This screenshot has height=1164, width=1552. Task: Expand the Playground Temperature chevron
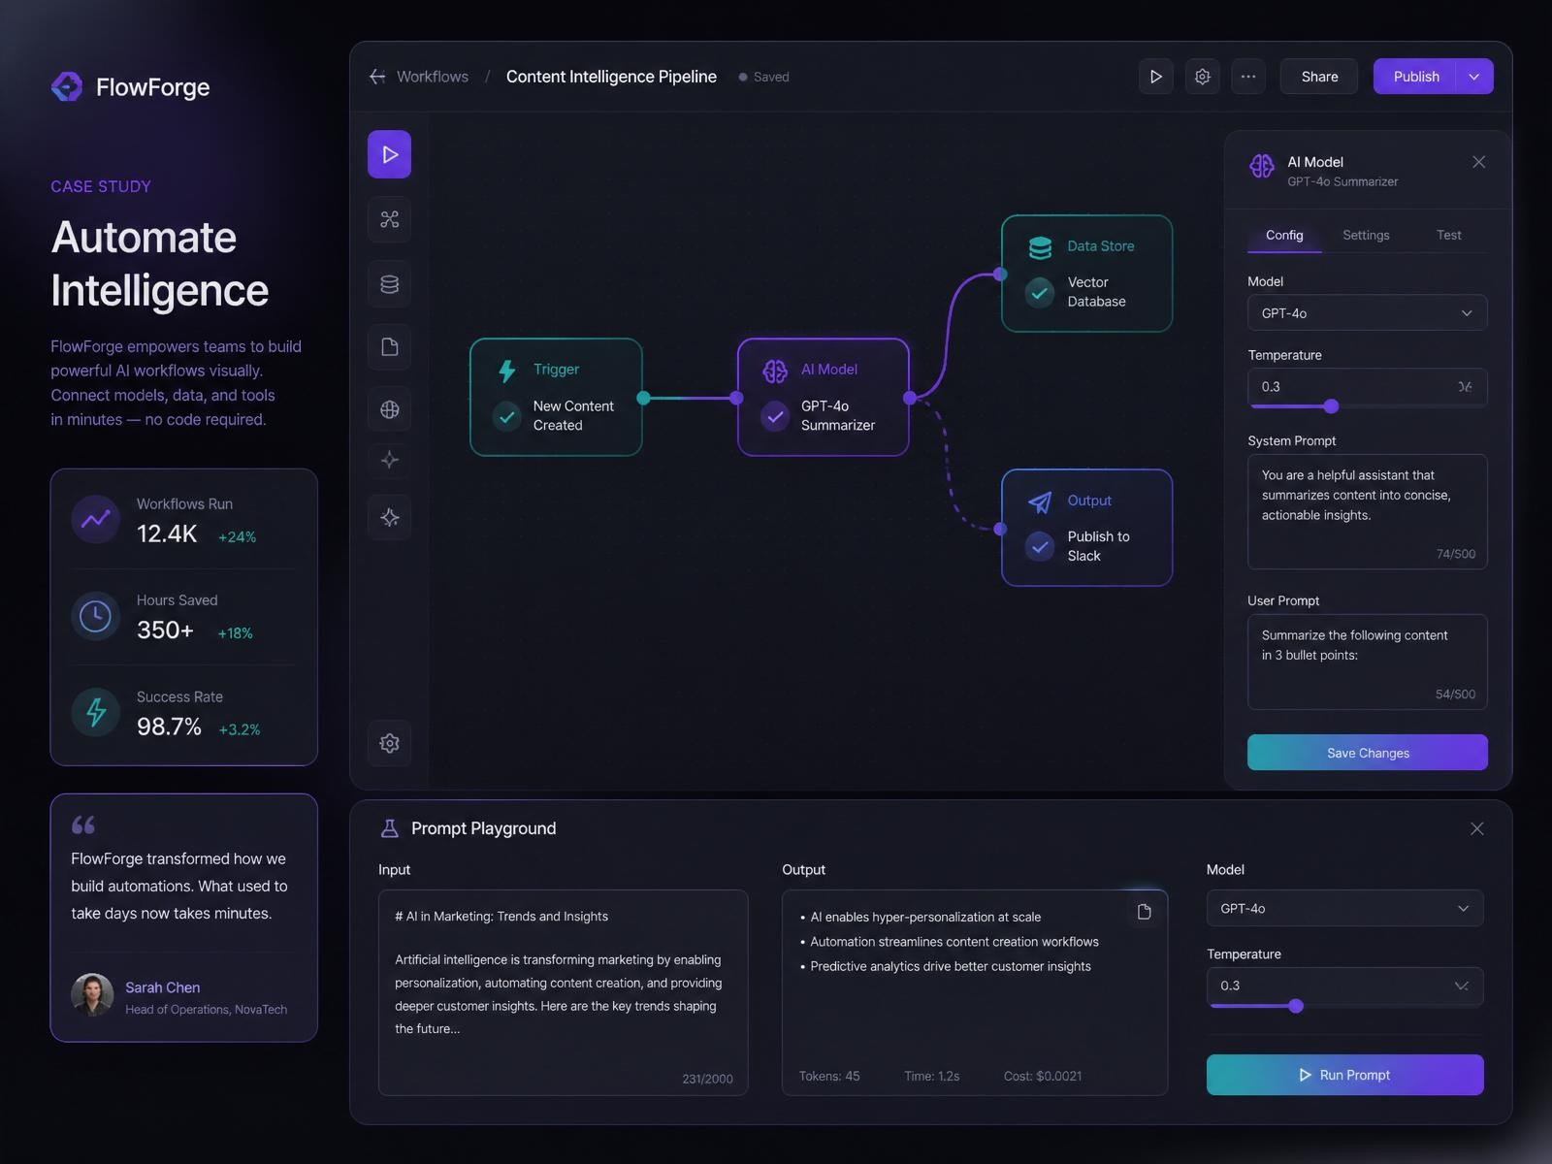pos(1462,986)
